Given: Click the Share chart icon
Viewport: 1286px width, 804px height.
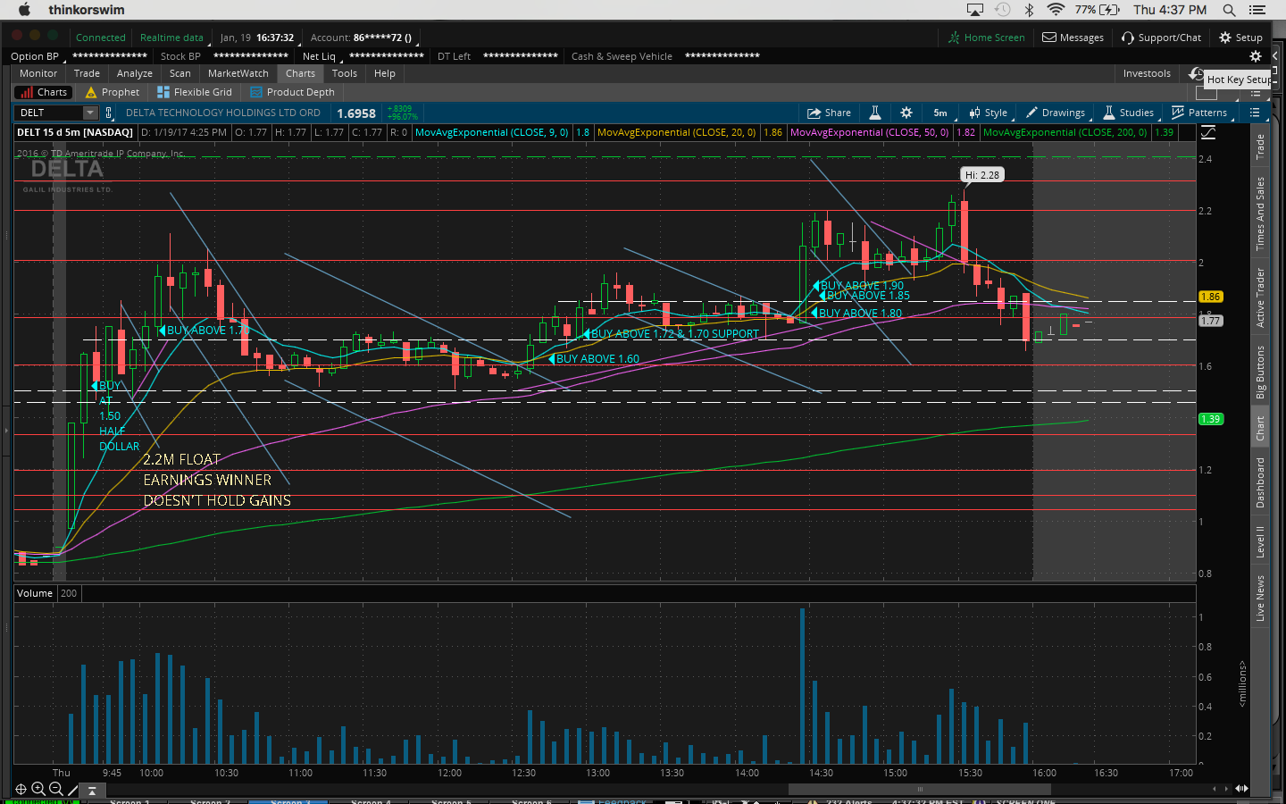Looking at the screenshot, I should click(829, 113).
